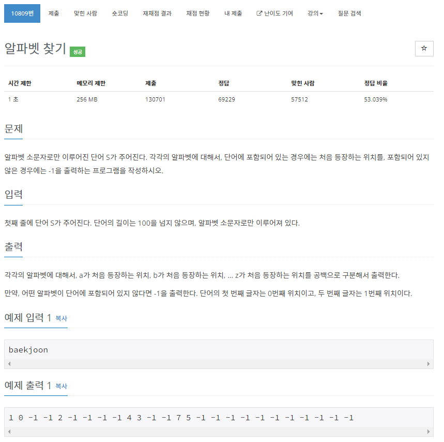Click the 메모리 제한 column header
444x442 pixels.
point(91,83)
